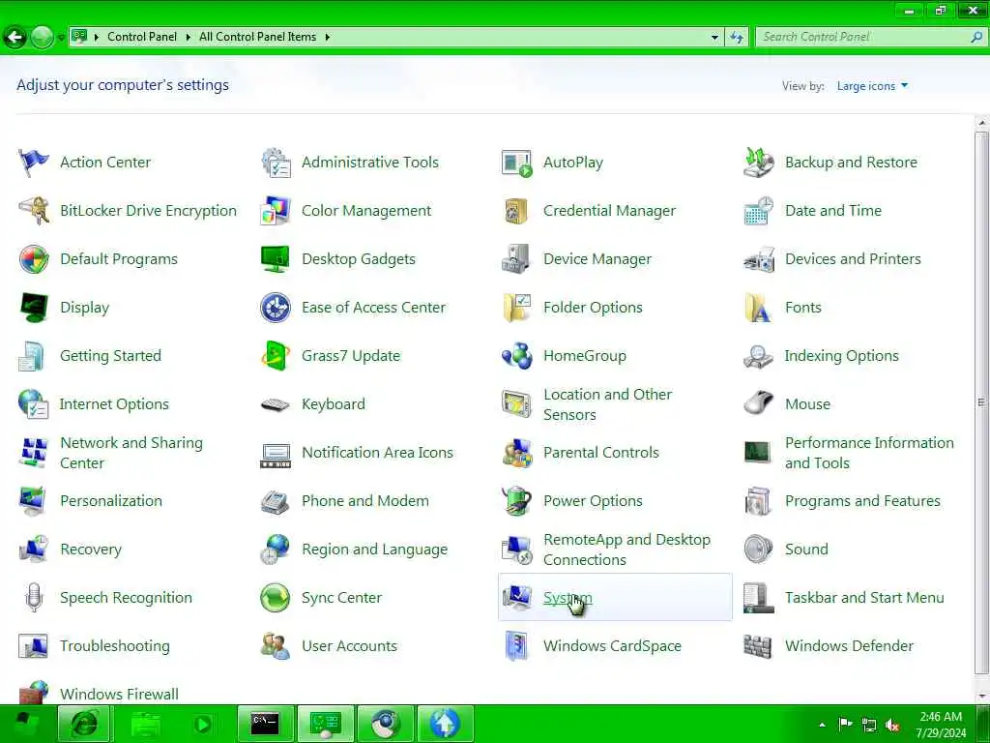Click the Credential Manager safe icon
The image size is (990, 743).
click(516, 211)
